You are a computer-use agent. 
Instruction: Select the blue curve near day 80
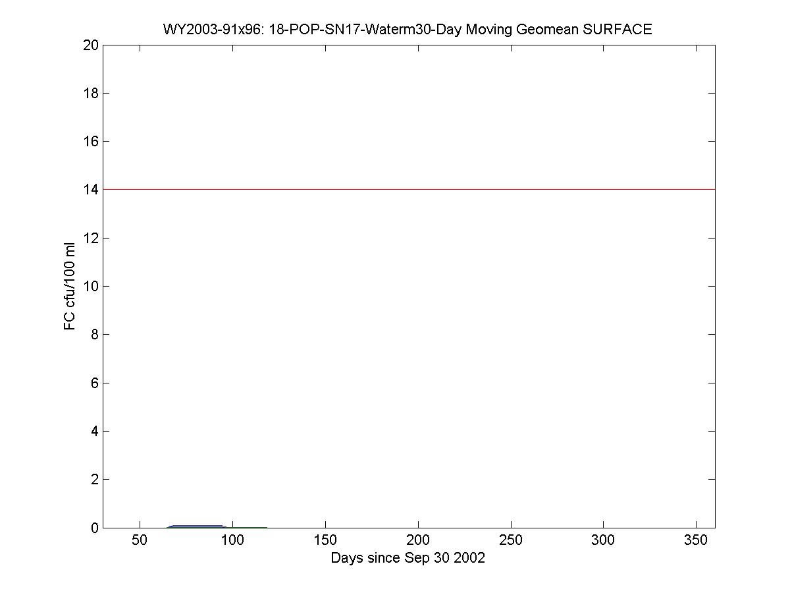[x=196, y=526]
